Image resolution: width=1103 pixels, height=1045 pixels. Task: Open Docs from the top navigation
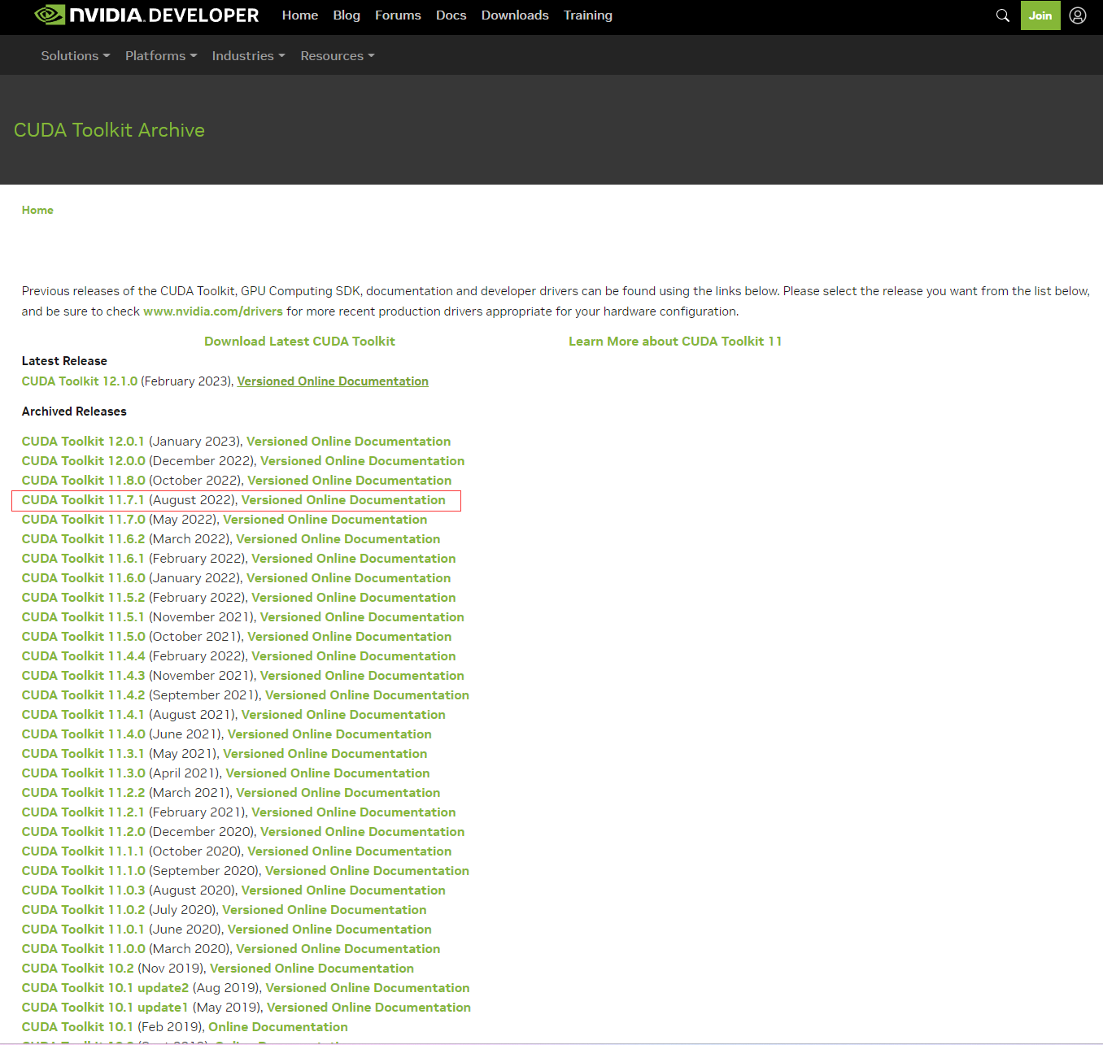451,15
